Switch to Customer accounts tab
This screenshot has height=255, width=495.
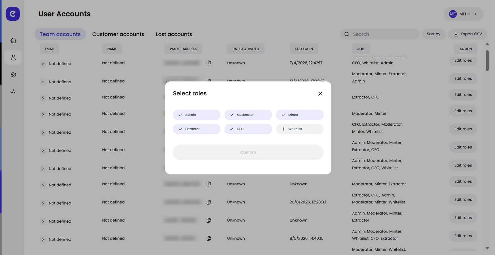point(118,34)
